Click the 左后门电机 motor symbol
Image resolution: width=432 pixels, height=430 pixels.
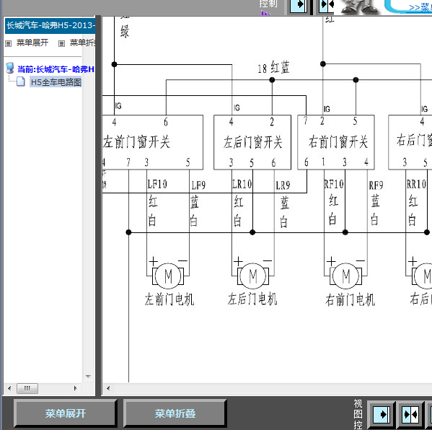[253, 276]
